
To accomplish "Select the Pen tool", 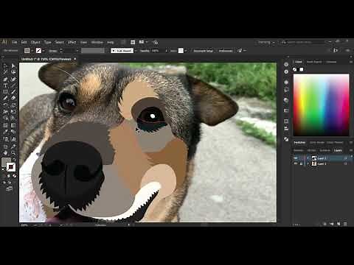I will point(5,79).
